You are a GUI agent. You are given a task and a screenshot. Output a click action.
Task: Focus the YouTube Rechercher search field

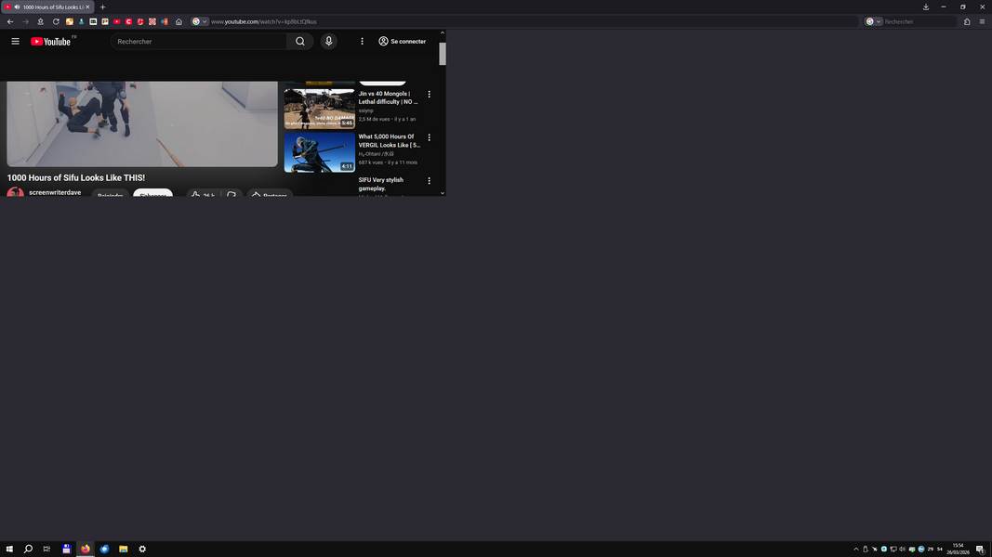(199, 41)
